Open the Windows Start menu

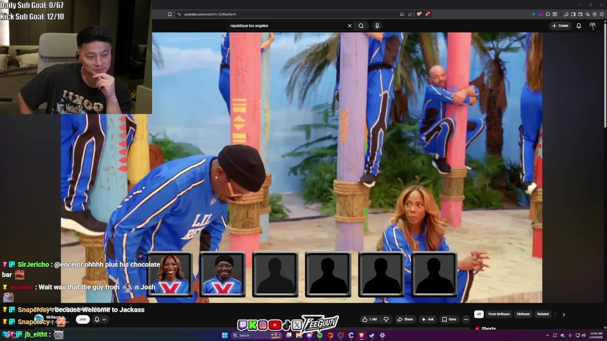(x=225, y=335)
